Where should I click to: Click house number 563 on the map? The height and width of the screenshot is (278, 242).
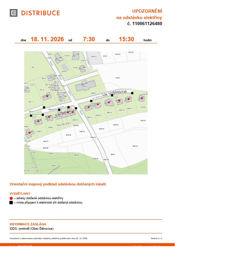[61, 58]
